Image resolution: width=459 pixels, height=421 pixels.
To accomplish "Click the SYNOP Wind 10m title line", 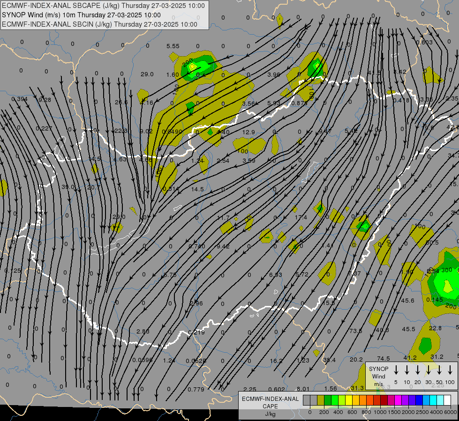I will tap(82, 15).
